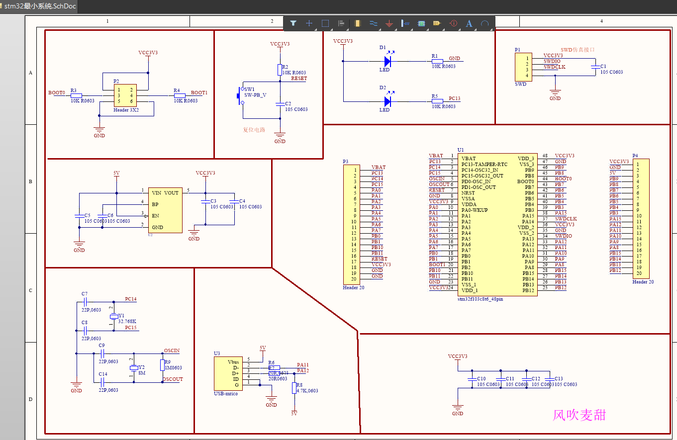Open the Align objects tool
Image resolution: width=677 pixels, height=440 pixels.
341,23
